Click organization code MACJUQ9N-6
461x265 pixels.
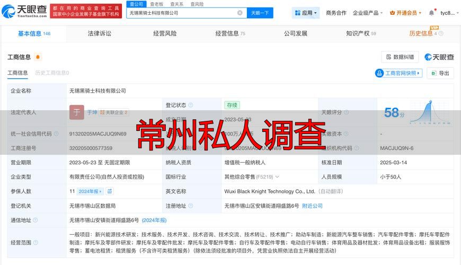pyautogui.click(x=396, y=148)
